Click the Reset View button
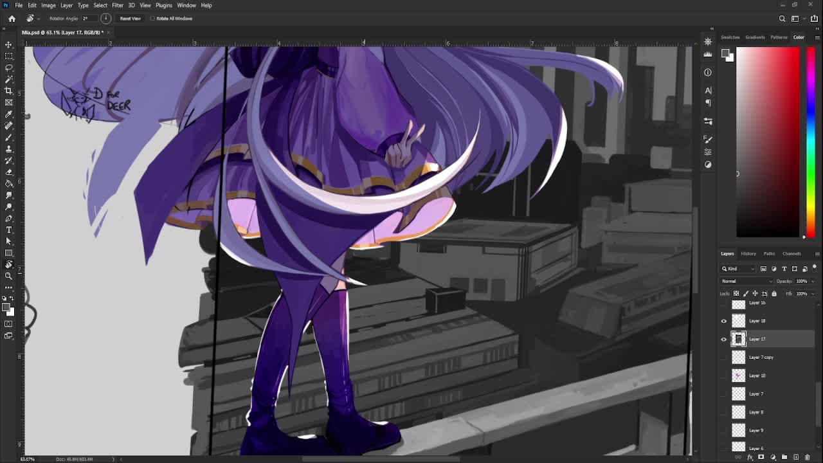Screen dimensions: 823x463 (x=130, y=19)
